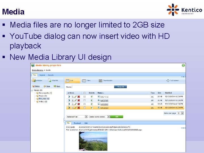Click the New file icon
204x153 pixels.
(50, 80)
